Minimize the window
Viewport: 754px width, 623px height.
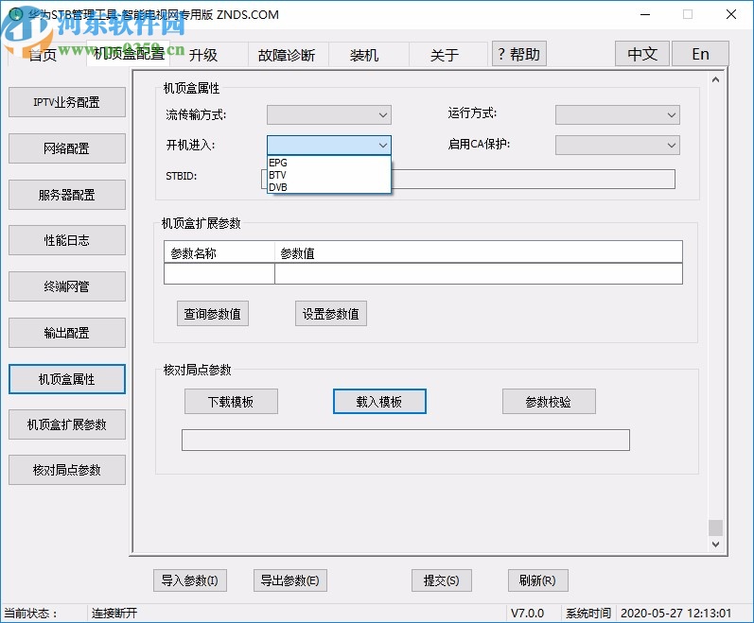coord(645,14)
